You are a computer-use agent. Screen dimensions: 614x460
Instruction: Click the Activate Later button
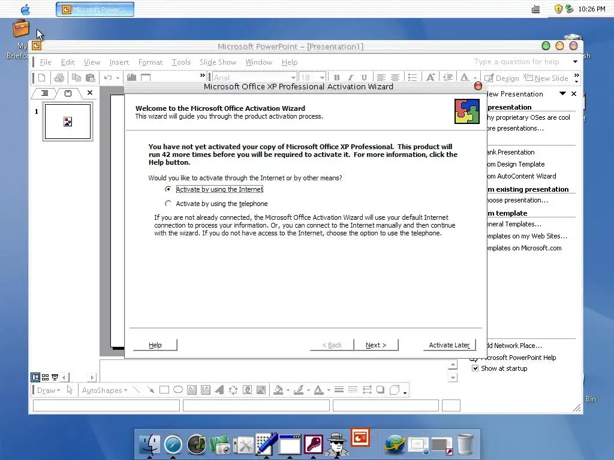click(450, 345)
